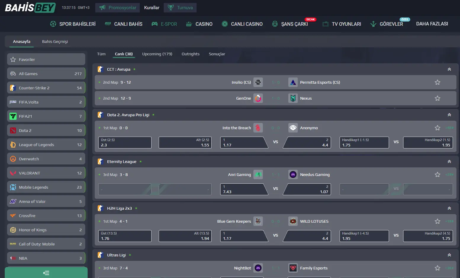
Task: Click Nexus team logo
Action: coord(293,98)
